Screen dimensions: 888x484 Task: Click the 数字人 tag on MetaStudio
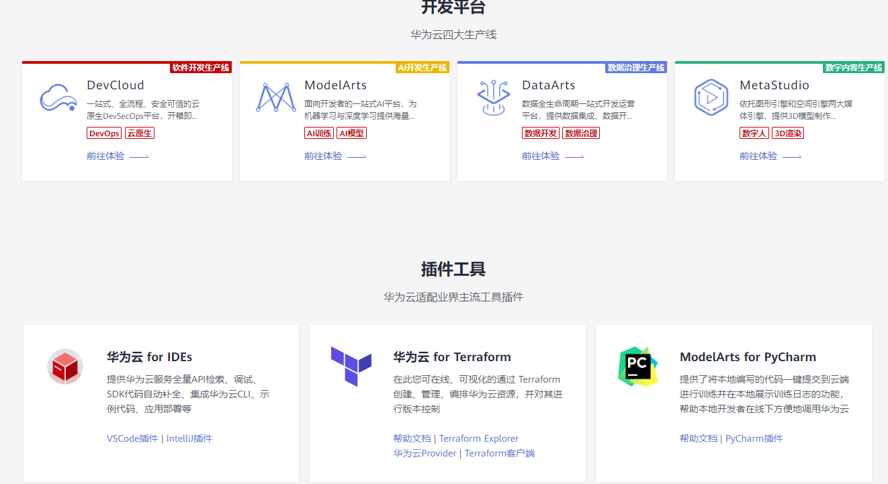click(754, 133)
